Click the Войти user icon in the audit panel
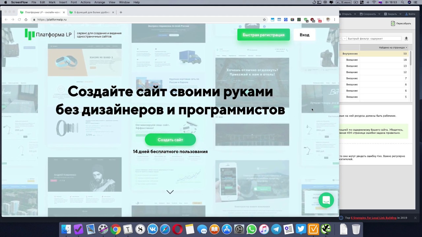This screenshot has width=422, height=237. 407,14
